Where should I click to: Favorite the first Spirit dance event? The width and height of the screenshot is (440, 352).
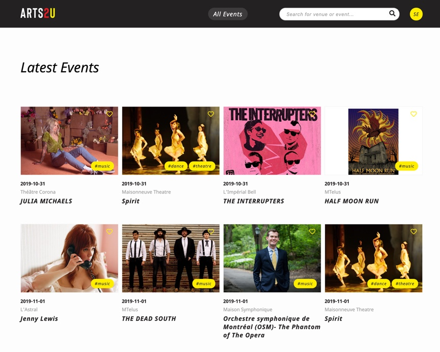tap(211, 114)
